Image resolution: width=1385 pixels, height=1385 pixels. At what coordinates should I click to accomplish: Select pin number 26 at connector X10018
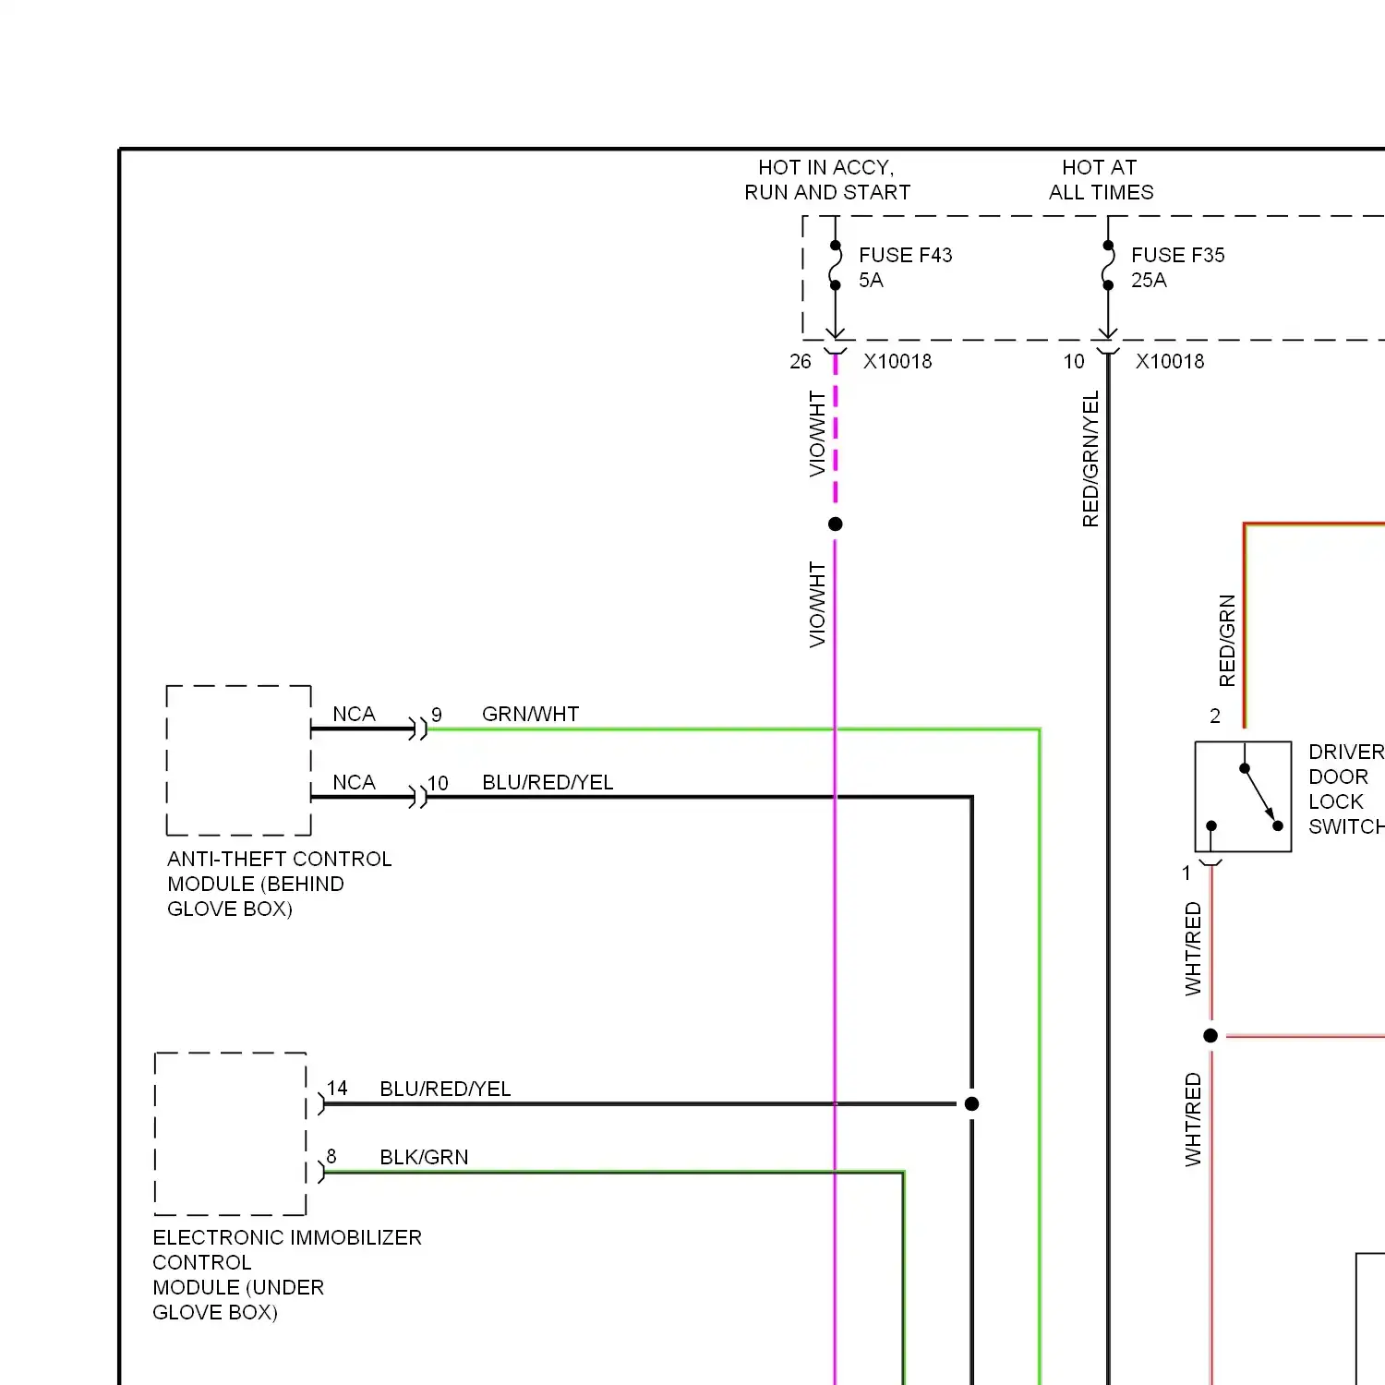click(x=801, y=362)
